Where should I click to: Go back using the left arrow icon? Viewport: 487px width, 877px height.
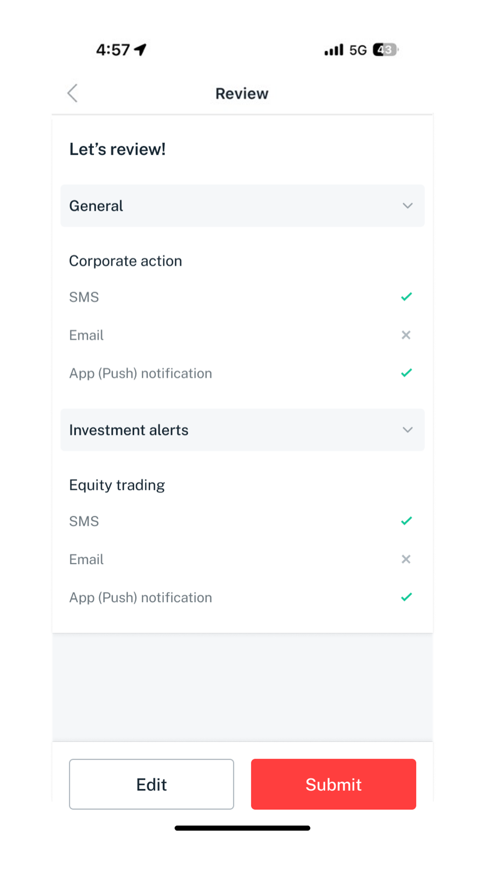click(x=73, y=93)
